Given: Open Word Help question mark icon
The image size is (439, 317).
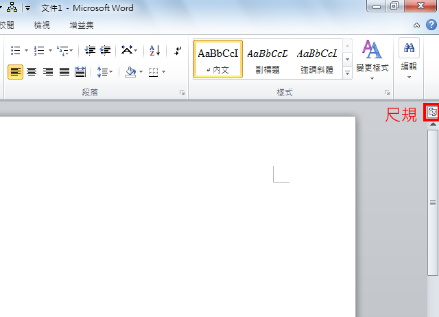Looking at the screenshot, I should (x=431, y=25).
